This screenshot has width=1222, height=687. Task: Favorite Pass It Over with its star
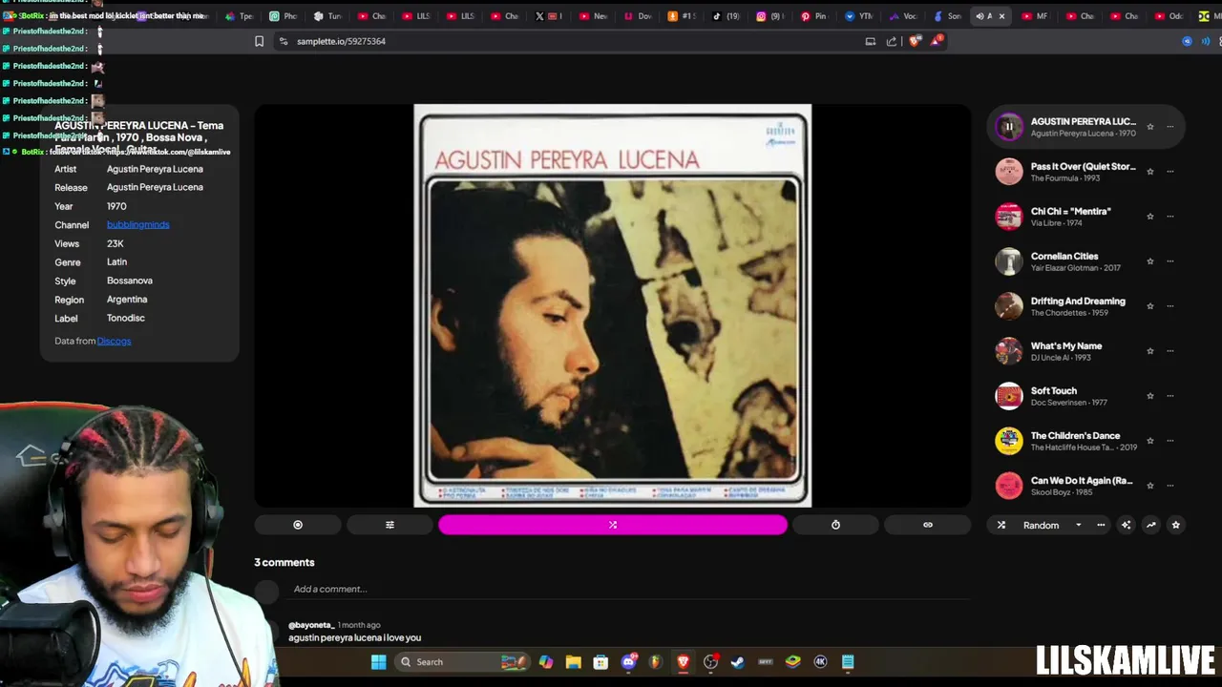1149,172
